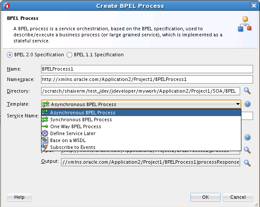Select the BPEL 1.1 Specification radio button

pyautogui.click(x=69, y=55)
